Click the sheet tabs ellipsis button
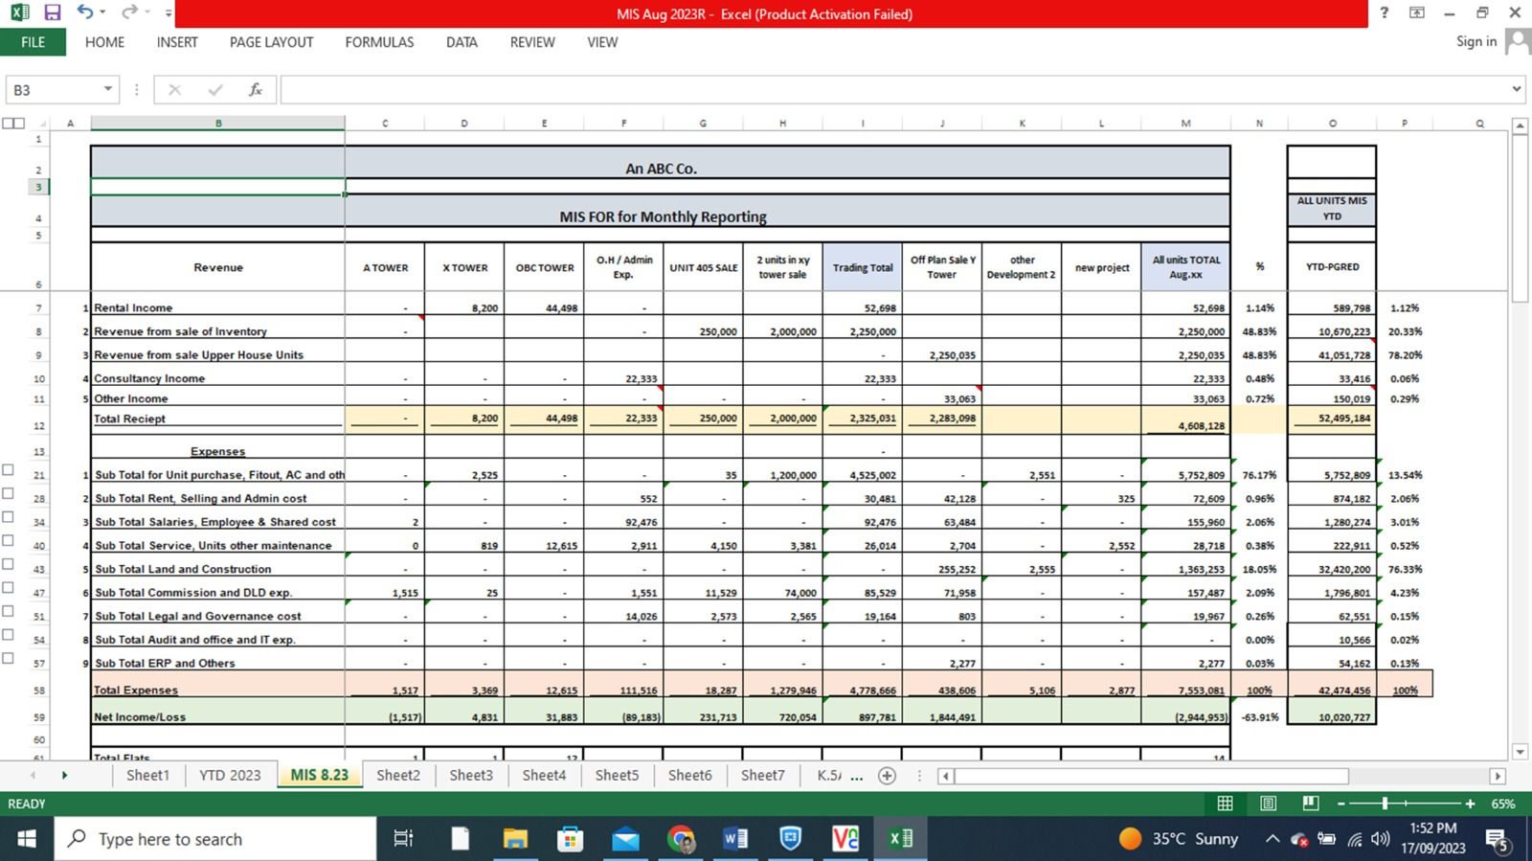Viewport: 1532px width, 861px height. pyautogui.click(x=857, y=776)
